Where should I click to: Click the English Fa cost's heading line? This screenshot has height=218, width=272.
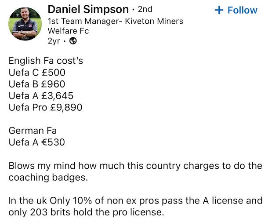pos(46,61)
